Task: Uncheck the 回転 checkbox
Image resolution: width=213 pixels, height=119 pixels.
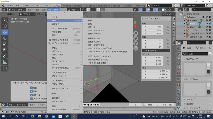Action: [x=31, y=91]
